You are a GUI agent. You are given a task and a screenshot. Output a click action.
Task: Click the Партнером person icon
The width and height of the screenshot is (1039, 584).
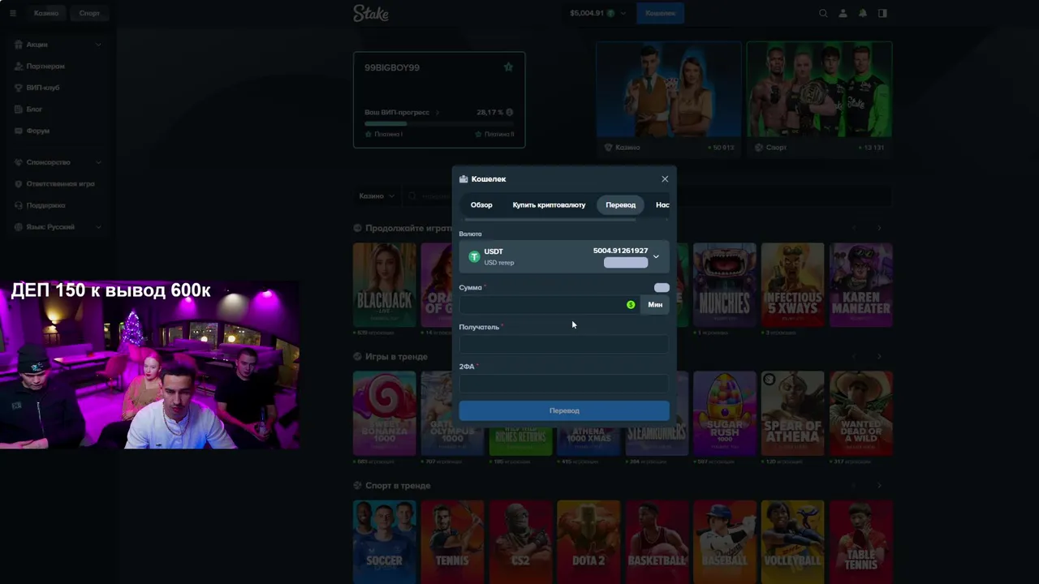pos(19,66)
